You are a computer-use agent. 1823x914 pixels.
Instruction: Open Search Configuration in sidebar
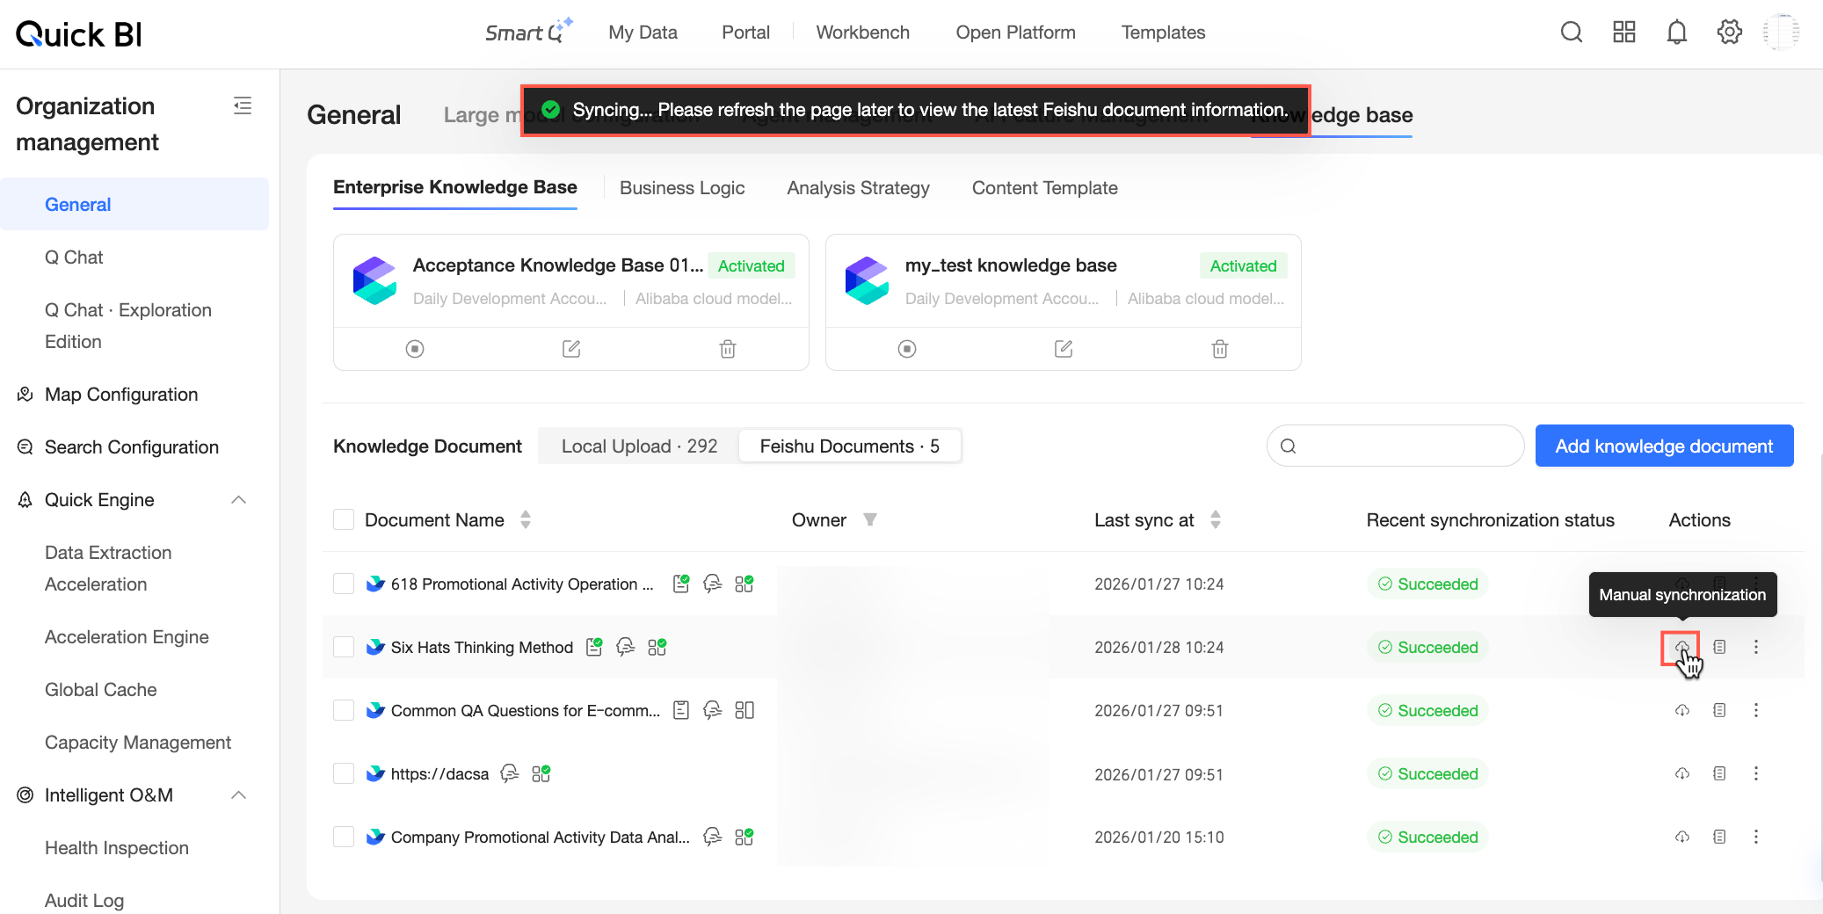[132, 447]
